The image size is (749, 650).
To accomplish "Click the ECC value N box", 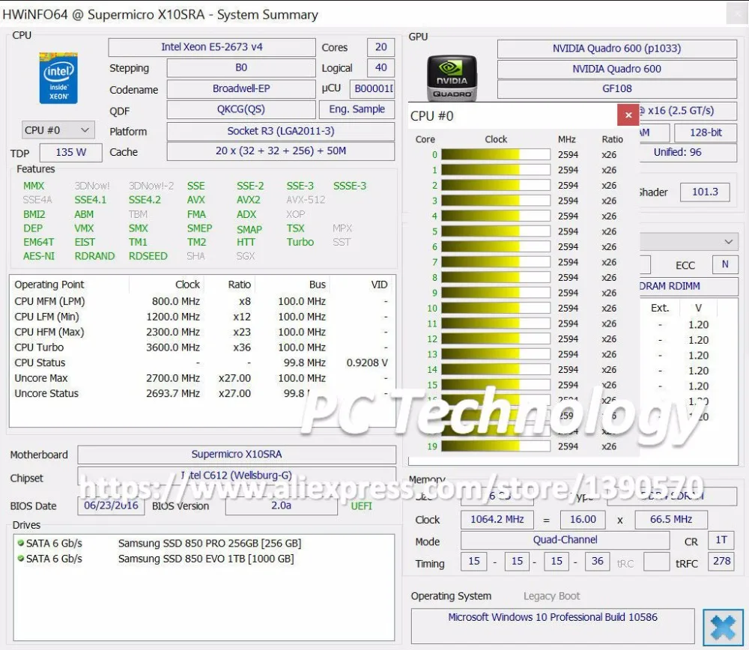I will click(724, 264).
